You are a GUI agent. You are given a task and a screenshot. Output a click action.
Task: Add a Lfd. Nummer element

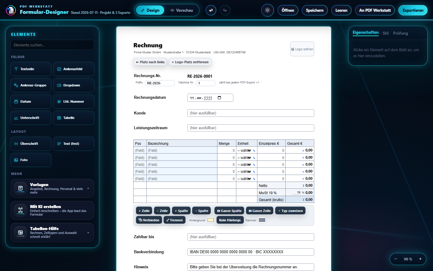(74, 101)
